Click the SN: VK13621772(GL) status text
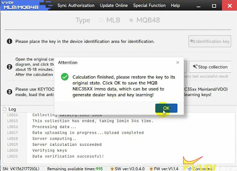 [x=21, y=169]
